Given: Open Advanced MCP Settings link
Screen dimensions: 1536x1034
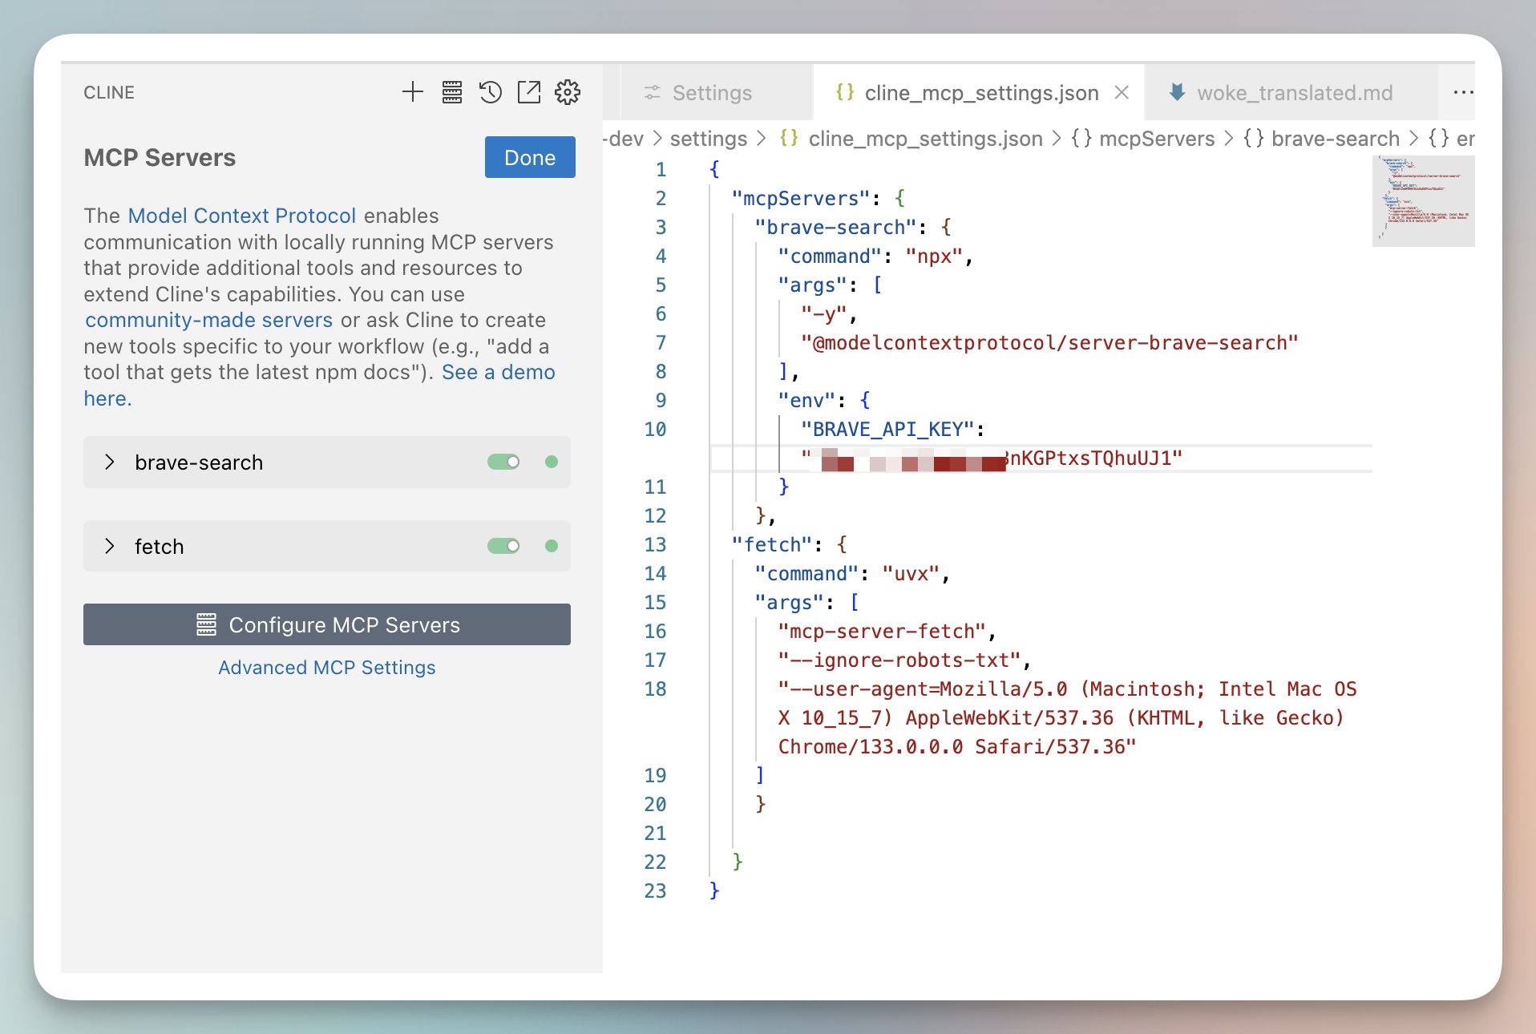Looking at the screenshot, I should pos(327,668).
